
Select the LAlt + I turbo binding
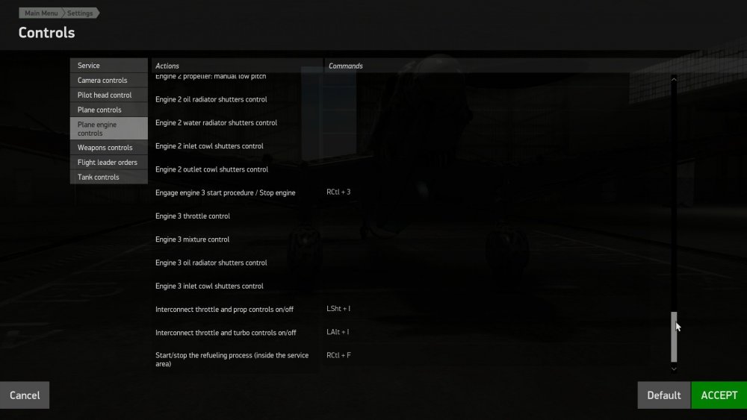(x=338, y=332)
